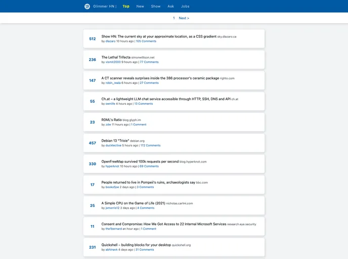348x259 pixels.
Task: Open story 'Show HN: The current sky' CSS gradient
Action: point(159,36)
